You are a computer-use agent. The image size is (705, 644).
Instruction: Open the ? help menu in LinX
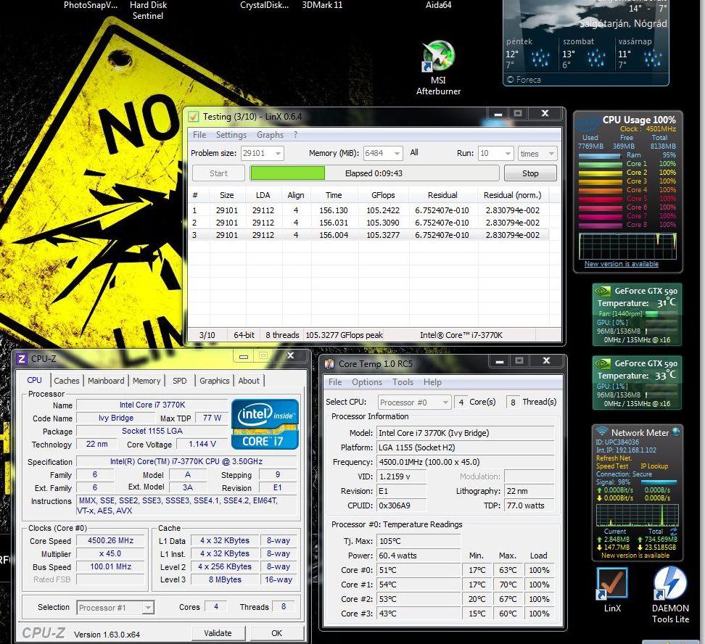pyautogui.click(x=295, y=135)
